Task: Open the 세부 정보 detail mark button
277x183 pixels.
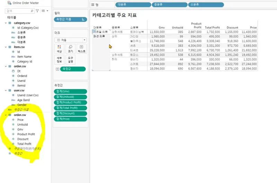Action: tap(59, 60)
